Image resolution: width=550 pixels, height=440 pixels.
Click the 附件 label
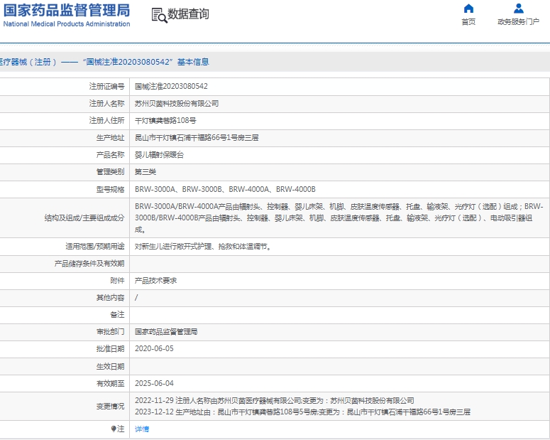point(117,281)
